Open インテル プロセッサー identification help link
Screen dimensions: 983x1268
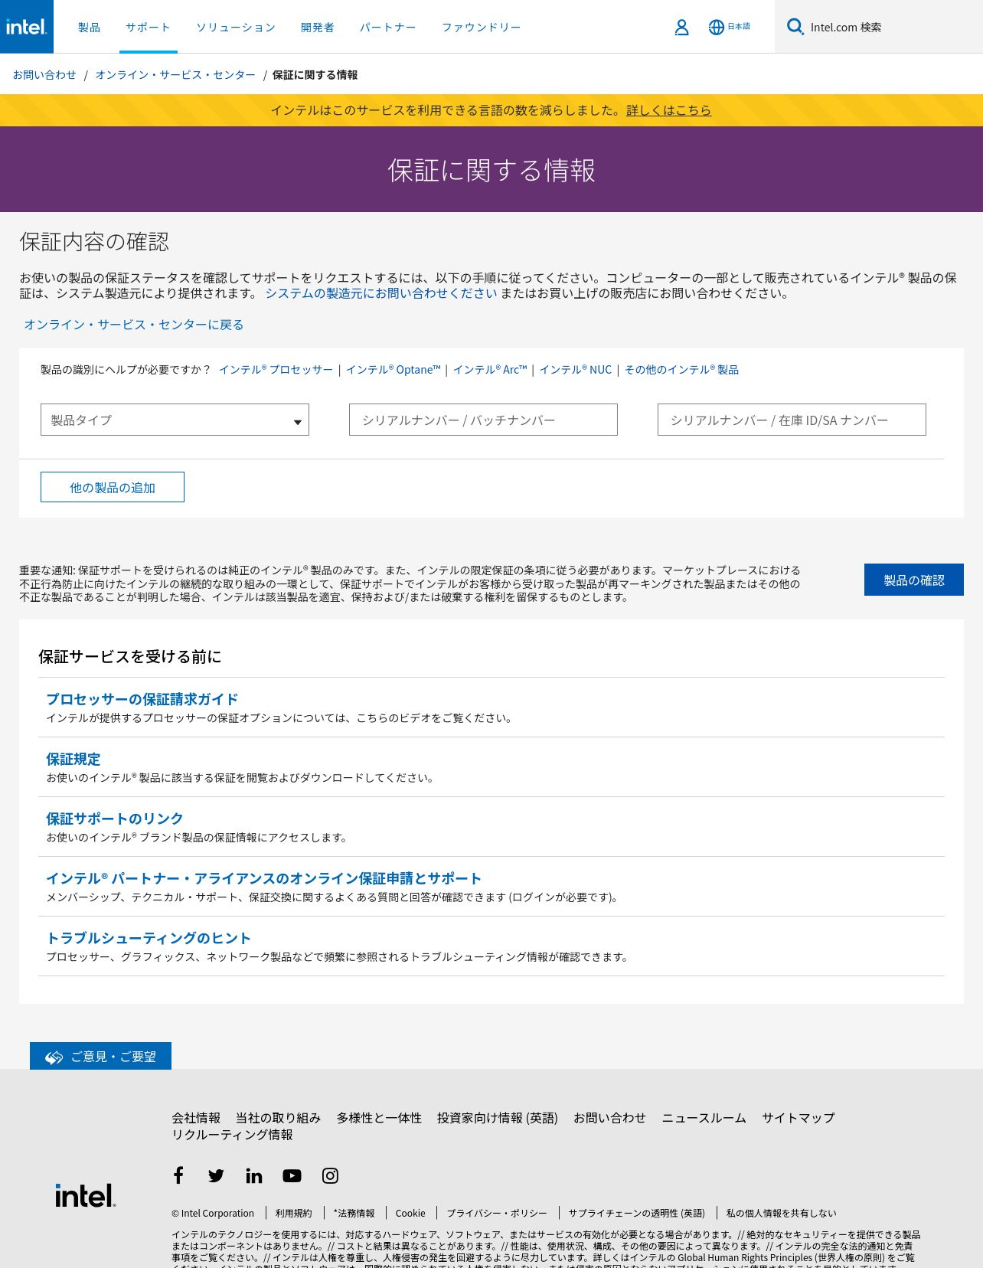[x=276, y=370]
